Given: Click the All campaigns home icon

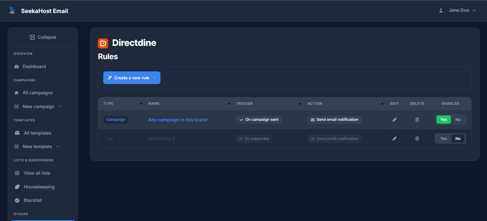Looking at the screenshot, I should tap(17, 93).
